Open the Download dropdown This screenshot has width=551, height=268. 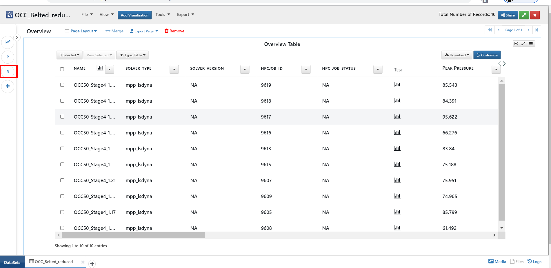click(457, 55)
